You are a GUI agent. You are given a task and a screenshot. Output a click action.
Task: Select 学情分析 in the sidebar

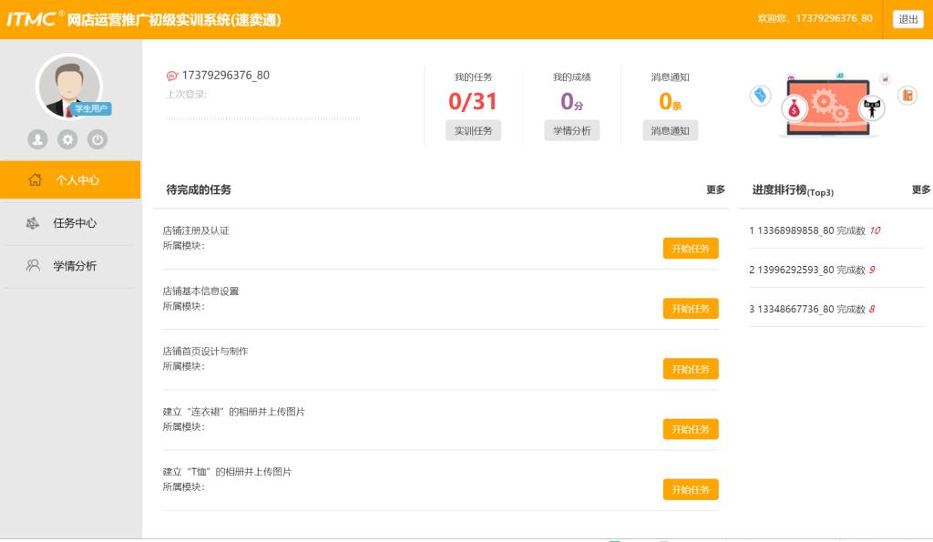(x=74, y=266)
